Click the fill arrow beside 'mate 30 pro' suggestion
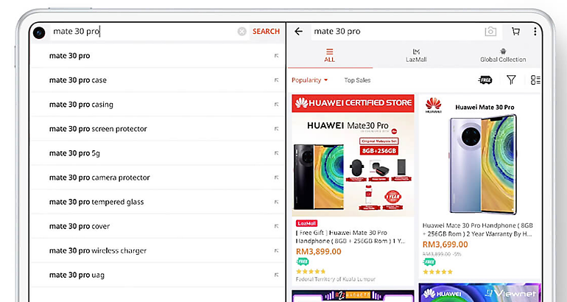567x302 pixels. click(x=276, y=56)
